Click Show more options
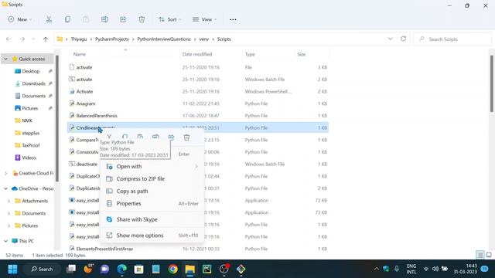Viewport: 495px width, 278px height. (152, 236)
